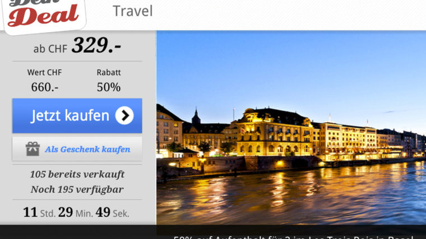Open the Basel hotel riverside photo

tap(291, 128)
